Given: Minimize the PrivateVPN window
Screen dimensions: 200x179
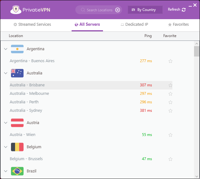Looking at the screenshot, I should coord(190,6).
